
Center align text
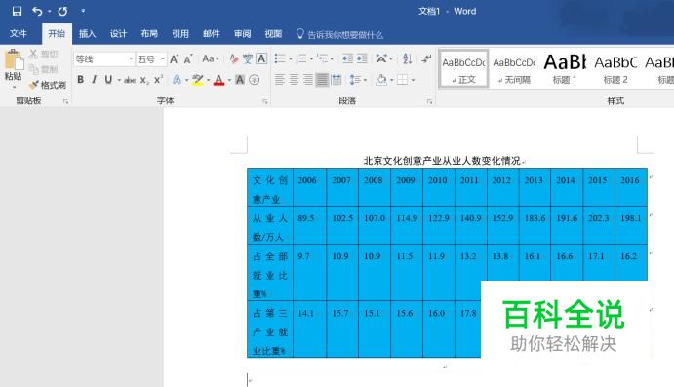pos(294,80)
